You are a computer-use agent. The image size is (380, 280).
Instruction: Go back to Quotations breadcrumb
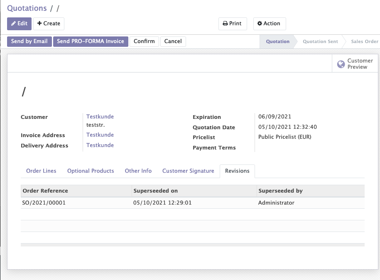pos(27,8)
